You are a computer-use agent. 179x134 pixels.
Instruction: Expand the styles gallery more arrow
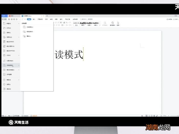coord(100,26)
